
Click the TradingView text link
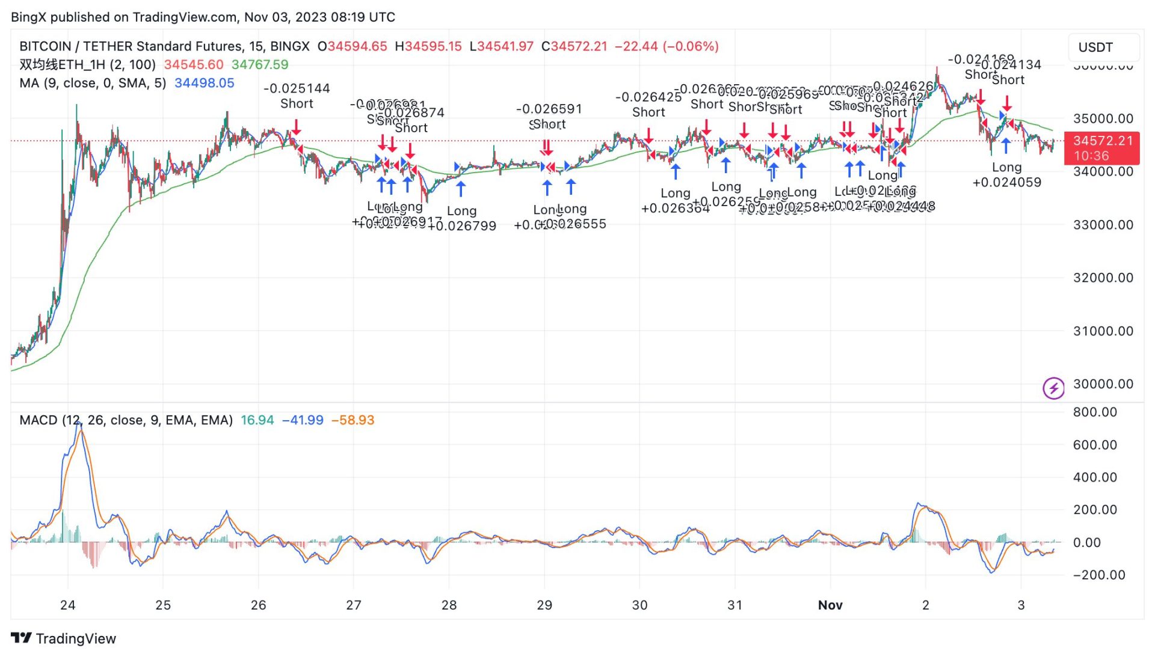click(x=76, y=638)
